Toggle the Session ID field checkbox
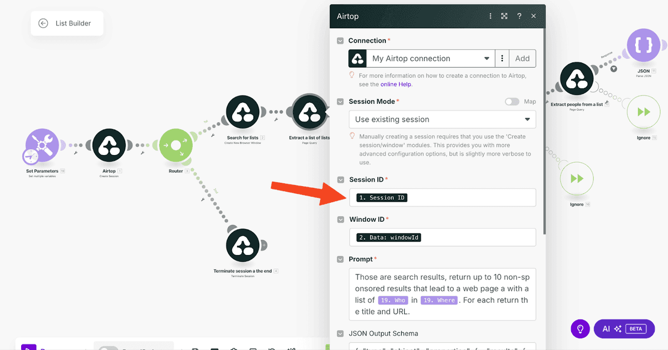Screen dimensions: 668x350 click(340, 179)
